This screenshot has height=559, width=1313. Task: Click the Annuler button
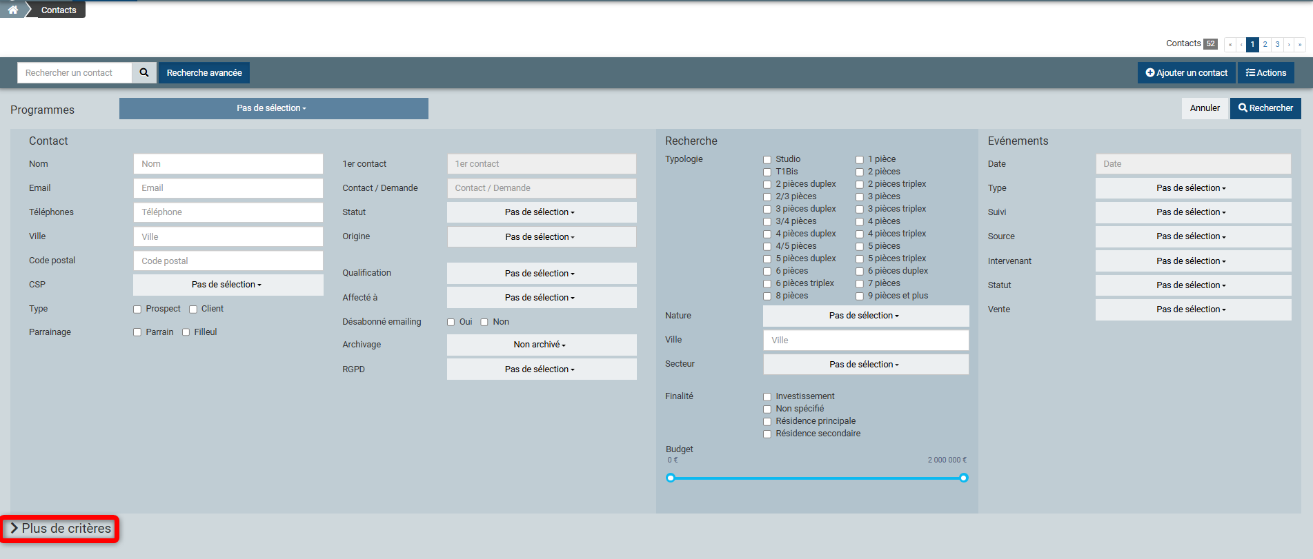click(1205, 108)
